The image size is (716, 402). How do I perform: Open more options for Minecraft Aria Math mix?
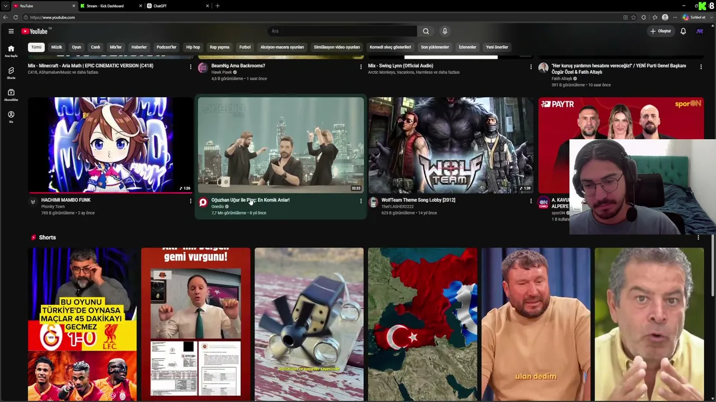(x=190, y=67)
